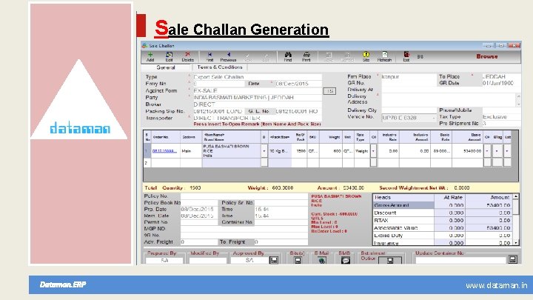
Task: Click the Party field INDIA BASMATI MARKETING
Action: (x=257, y=98)
